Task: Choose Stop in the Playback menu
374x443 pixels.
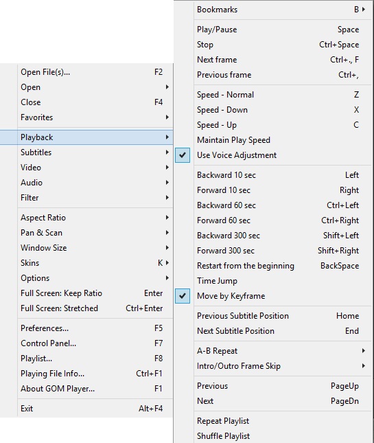Action: 272,45
